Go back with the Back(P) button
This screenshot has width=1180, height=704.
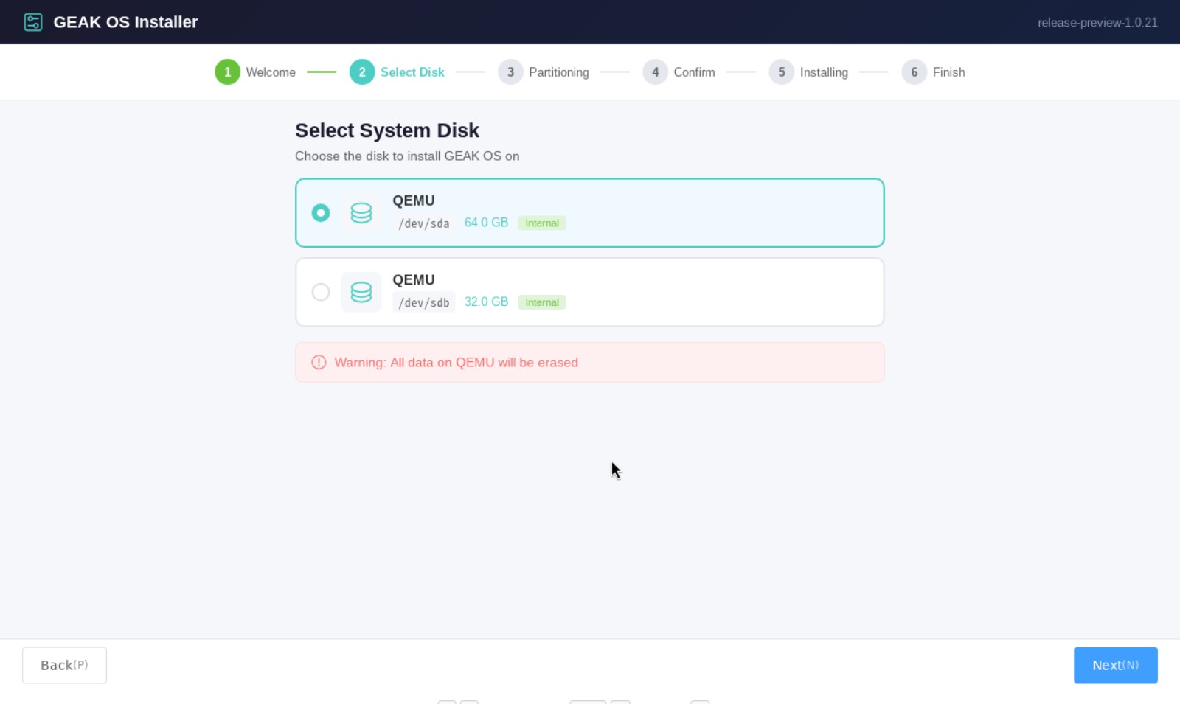(x=64, y=665)
